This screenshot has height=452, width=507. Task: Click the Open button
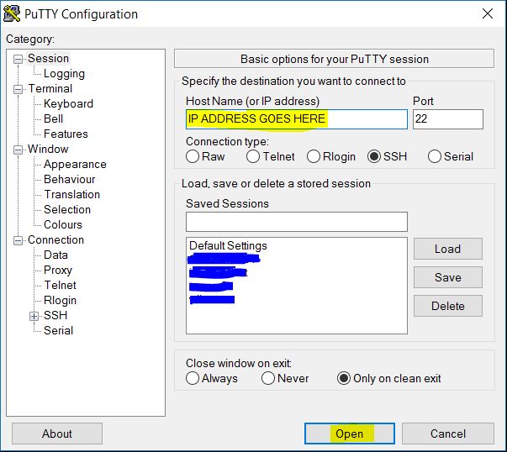click(350, 434)
